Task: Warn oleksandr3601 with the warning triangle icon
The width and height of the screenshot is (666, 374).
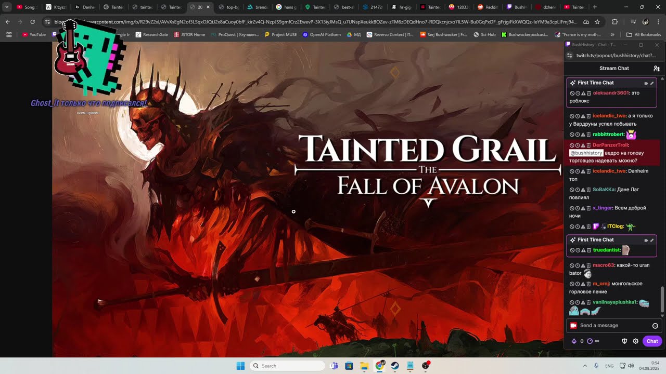Action: pos(583,93)
